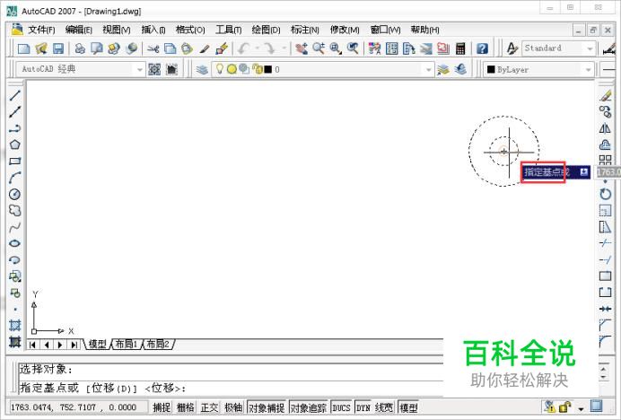This screenshot has width=621, height=420.
Task: Select the Circle draw tool
Action: pos(14,194)
